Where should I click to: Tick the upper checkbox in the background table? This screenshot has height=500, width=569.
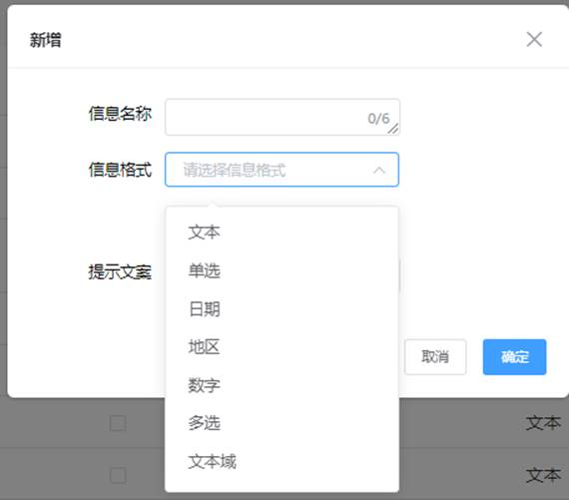coord(118,423)
